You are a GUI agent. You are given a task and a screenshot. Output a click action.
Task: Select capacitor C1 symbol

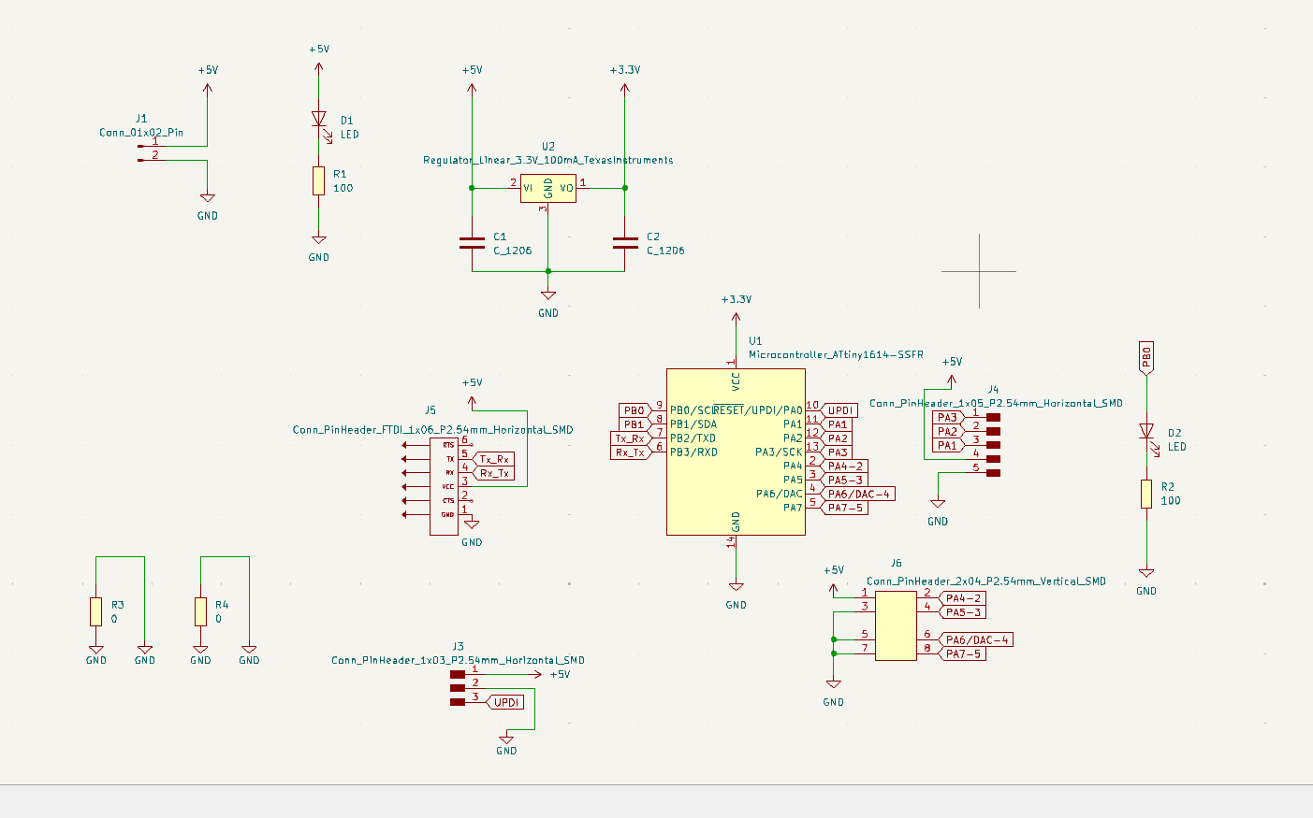tap(472, 243)
